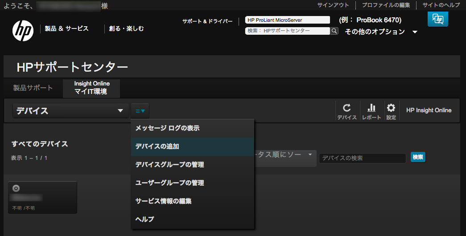Click the HP logo icon
Image resolution: width=466 pixels, height=236 pixels.
tap(23, 30)
